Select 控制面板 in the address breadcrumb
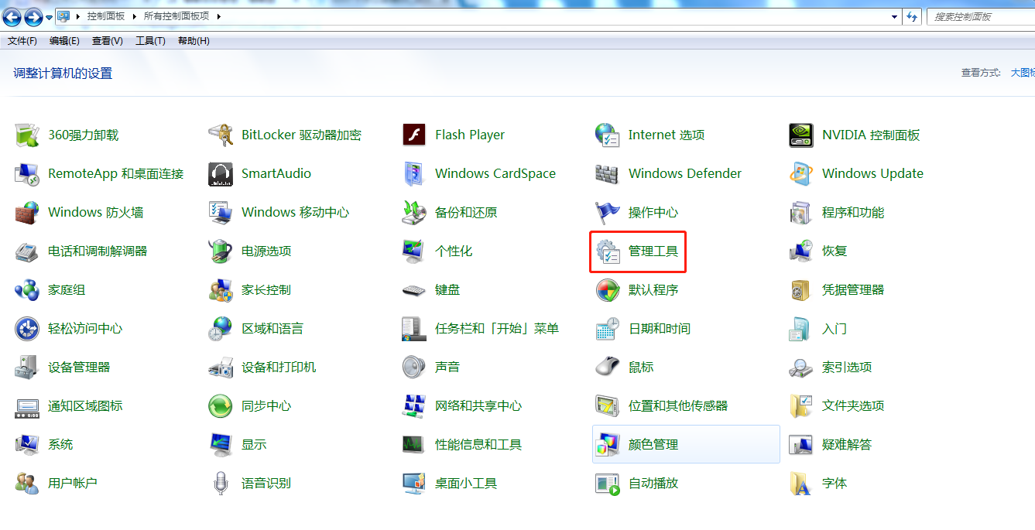Screen dimensions: 1035x530 pos(106,16)
